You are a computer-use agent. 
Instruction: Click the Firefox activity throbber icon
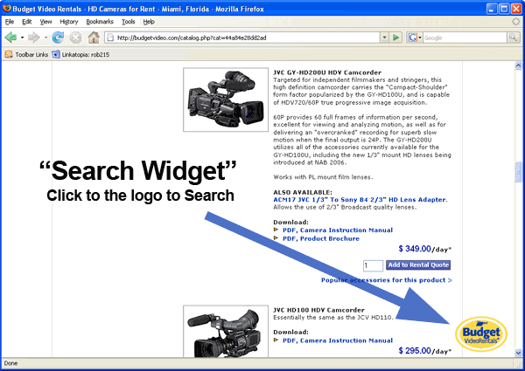pyautogui.click(x=516, y=22)
